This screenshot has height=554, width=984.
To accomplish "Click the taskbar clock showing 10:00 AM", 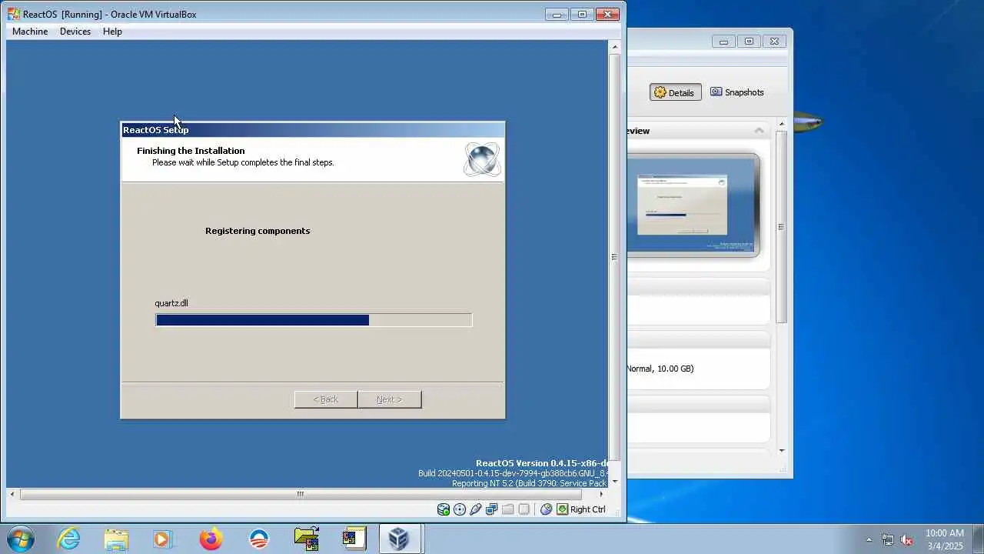I will [944, 539].
